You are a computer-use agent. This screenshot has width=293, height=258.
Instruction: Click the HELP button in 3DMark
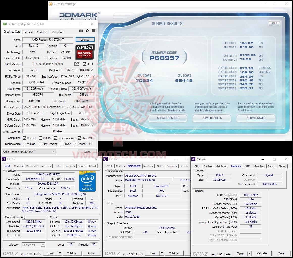pos(274,23)
